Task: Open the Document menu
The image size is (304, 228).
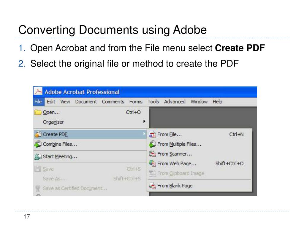Action: [86, 102]
